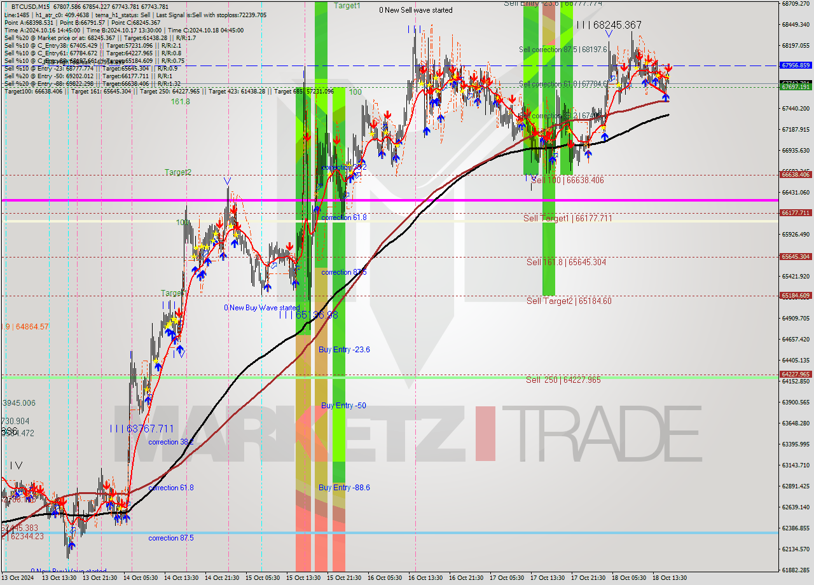The width and height of the screenshot is (814, 585).
Task: Click the 'I I I 63767.711' wave label
Action: pyautogui.click(x=142, y=429)
